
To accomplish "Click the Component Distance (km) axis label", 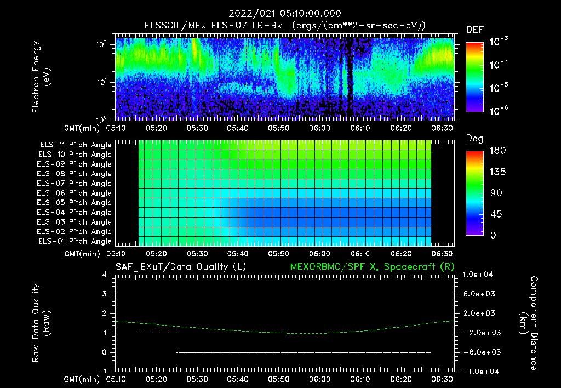I will pos(529,323).
